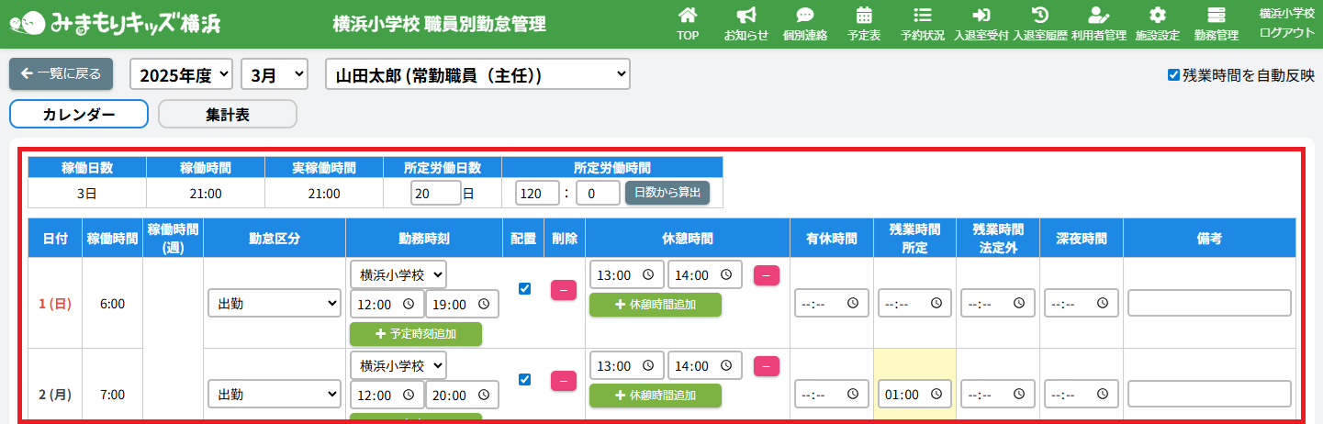Open 個別連絡 chat bubble icon
1323x424 pixels.
click(x=804, y=16)
